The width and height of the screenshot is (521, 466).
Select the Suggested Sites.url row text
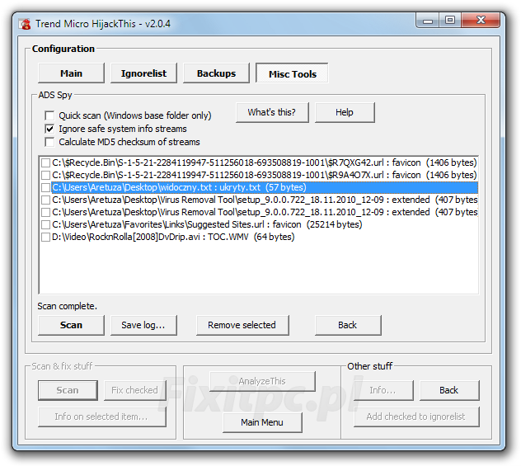point(207,224)
